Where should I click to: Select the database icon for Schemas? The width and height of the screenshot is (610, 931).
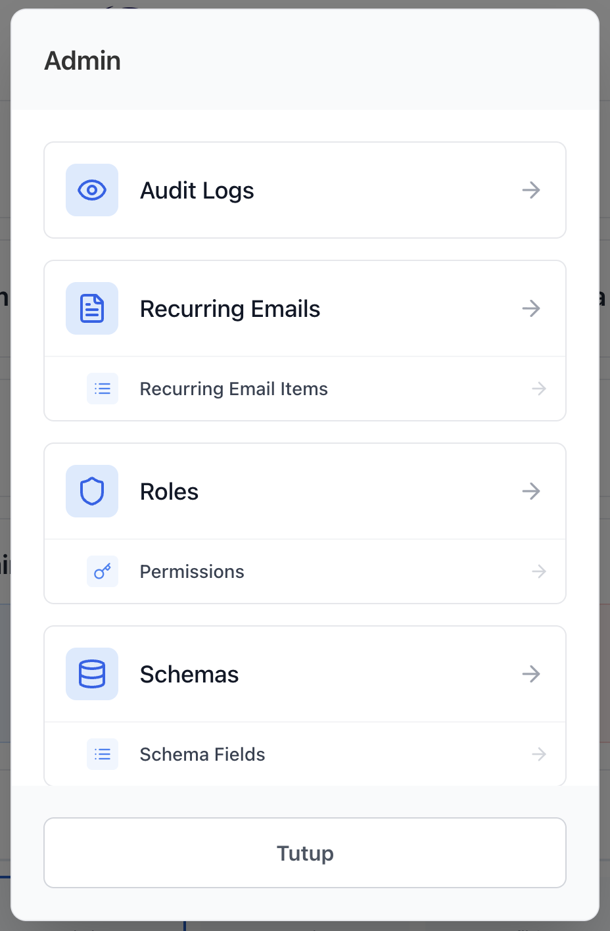click(x=91, y=674)
